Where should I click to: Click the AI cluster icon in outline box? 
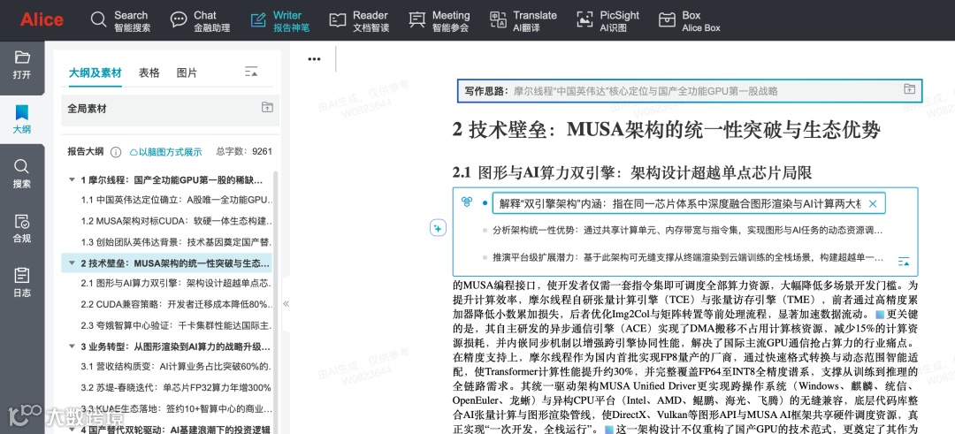click(x=467, y=202)
